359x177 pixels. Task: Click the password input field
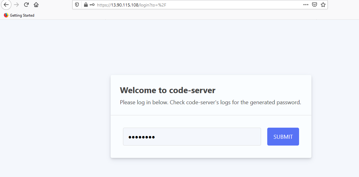[x=192, y=137]
